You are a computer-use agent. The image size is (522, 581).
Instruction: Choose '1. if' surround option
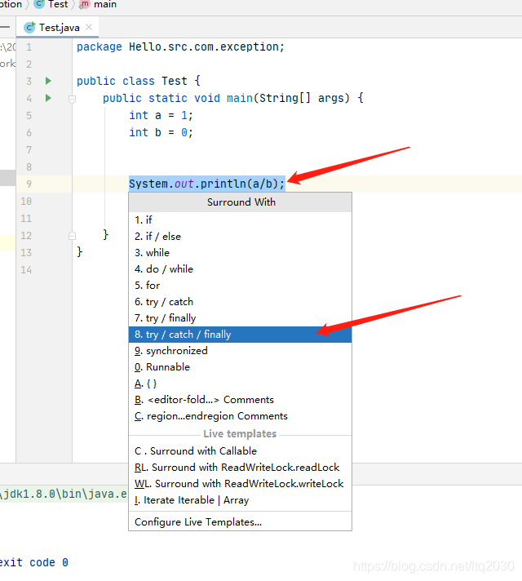pyautogui.click(x=240, y=220)
